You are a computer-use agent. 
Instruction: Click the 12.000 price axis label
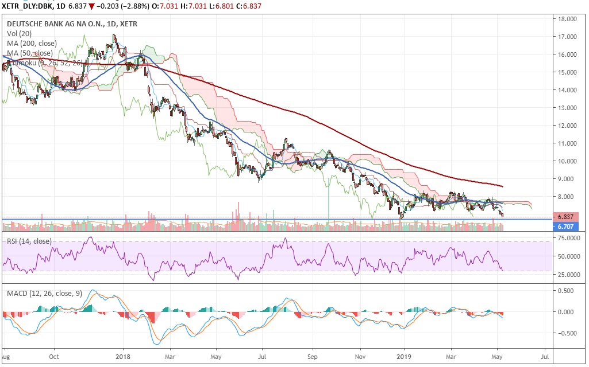pos(567,126)
